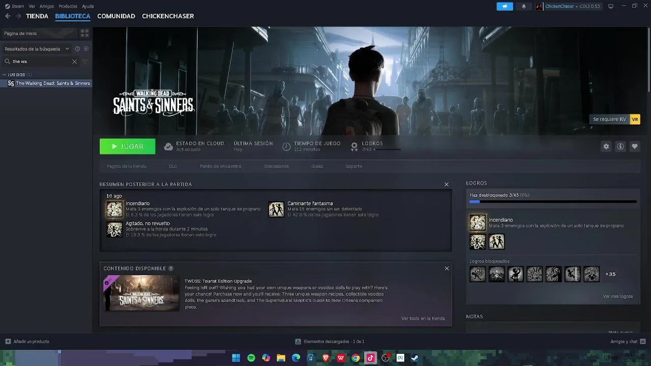Close the Resumen posterior a la partida panel
The image size is (651, 366).
tap(447, 185)
